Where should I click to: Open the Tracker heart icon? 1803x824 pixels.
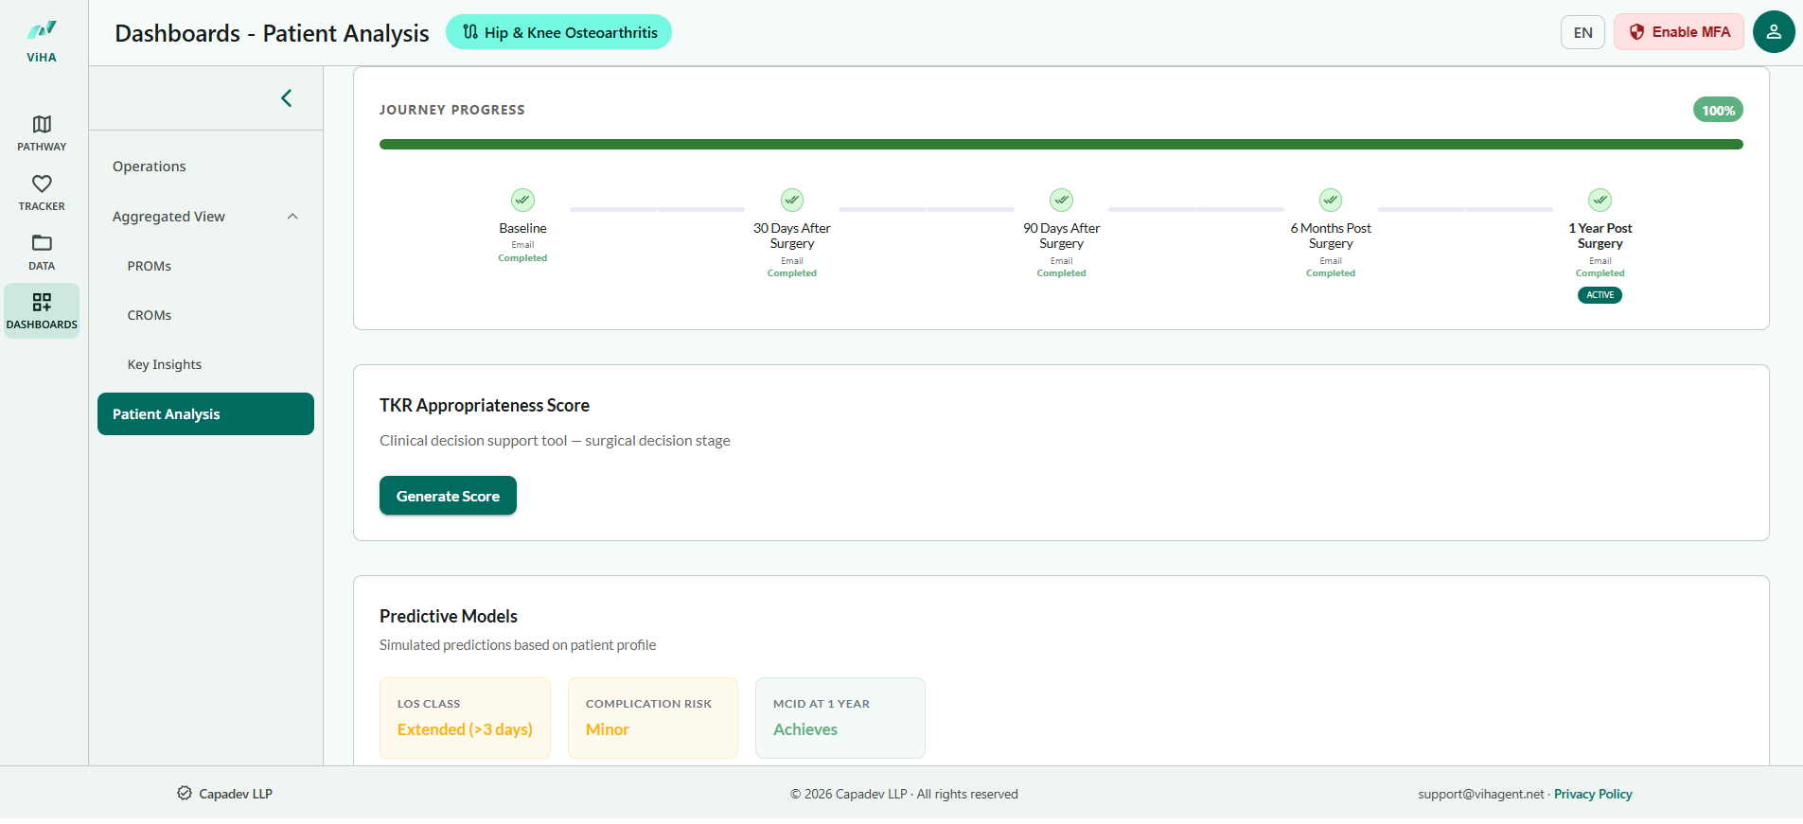click(42, 184)
